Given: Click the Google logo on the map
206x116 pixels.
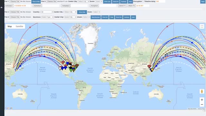Looking at the screenshot, I should coord(9,108).
